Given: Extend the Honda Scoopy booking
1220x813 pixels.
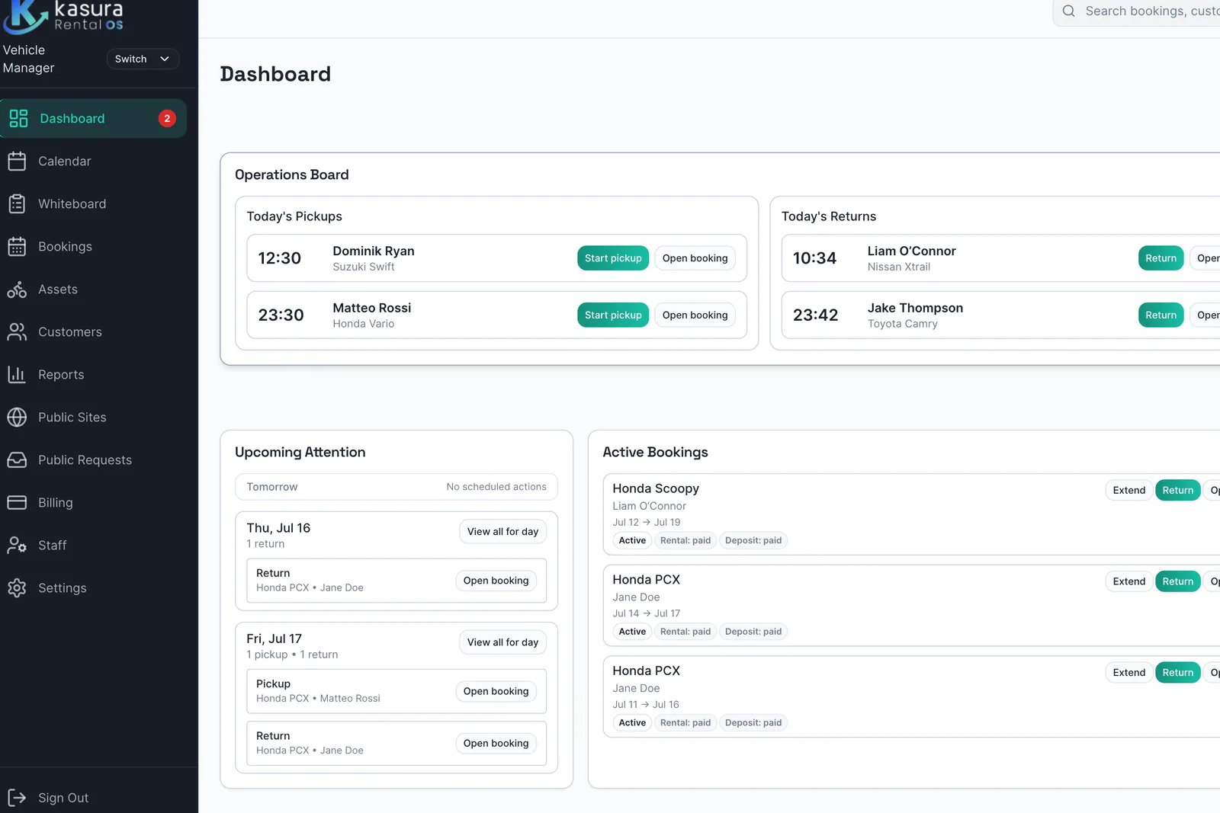Looking at the screenshot, I should pos(1128,490).
